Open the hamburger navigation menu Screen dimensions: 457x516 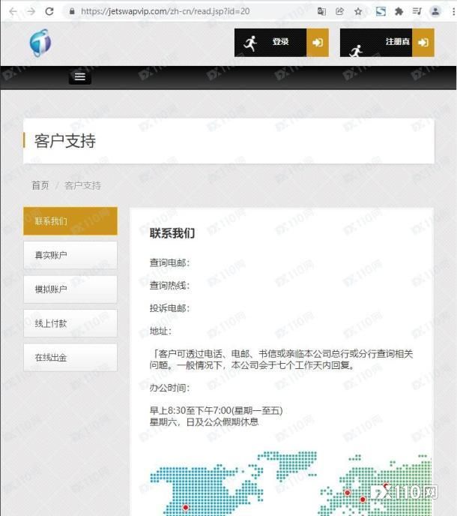coord(80,76)
